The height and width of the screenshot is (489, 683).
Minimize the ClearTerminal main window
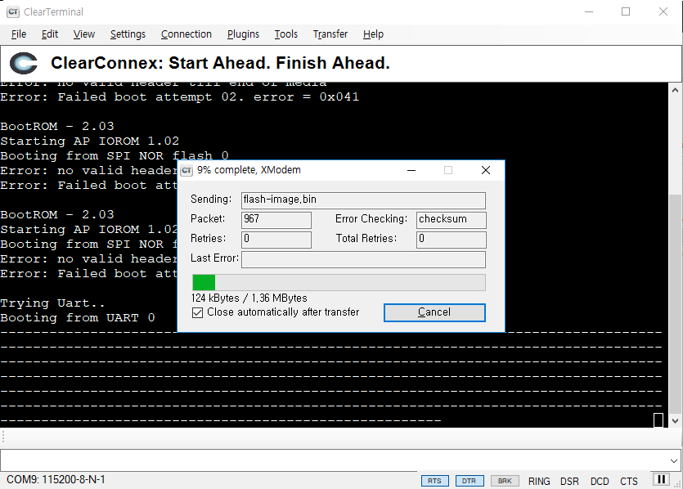pyautogui.click(x=589, y=11)
